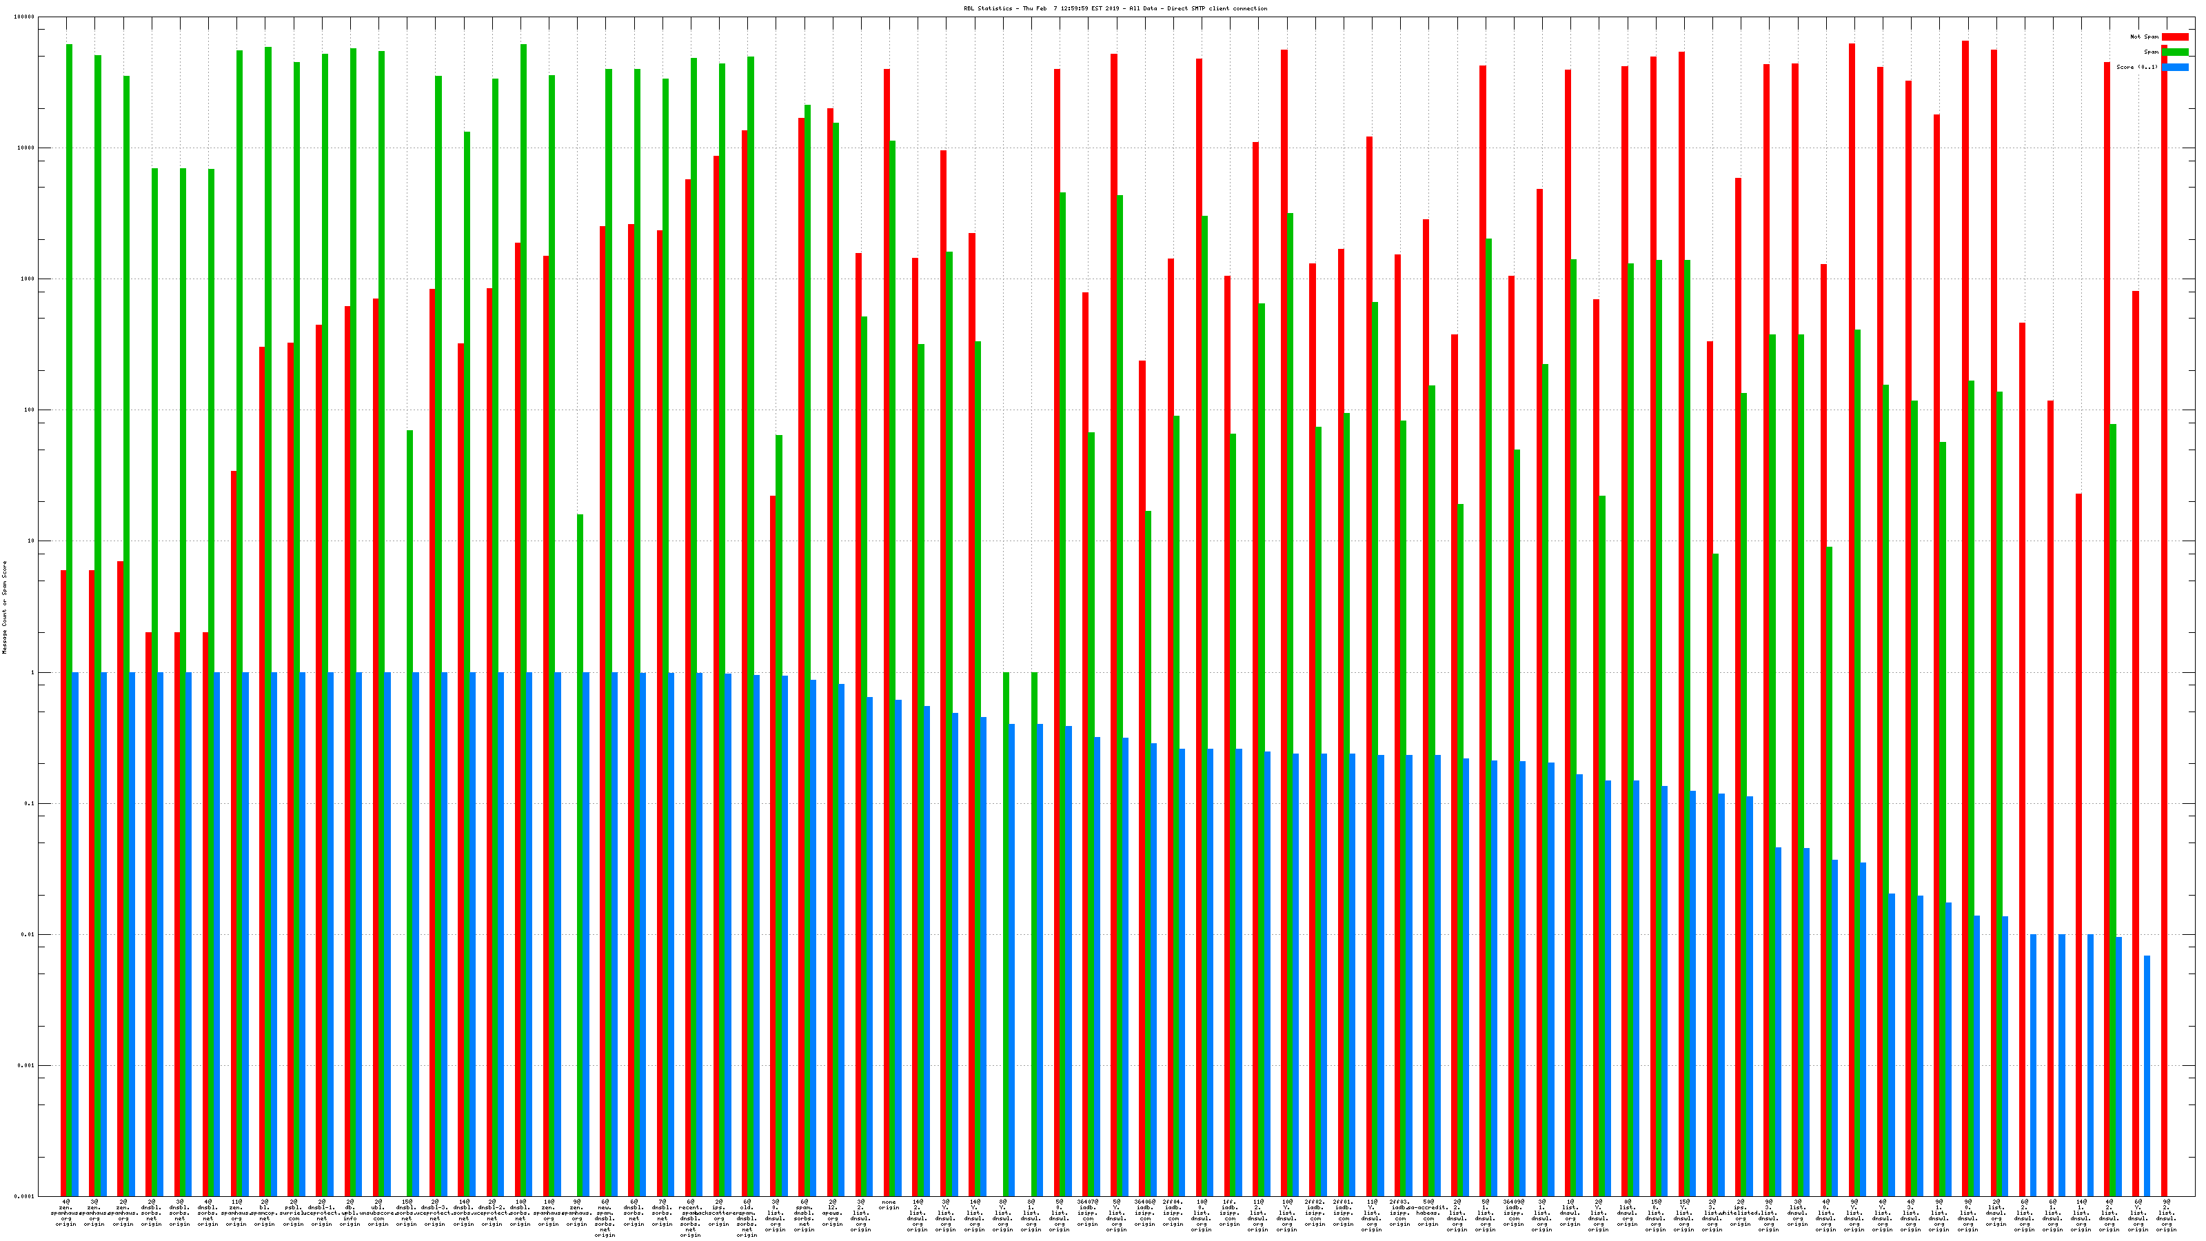Click the 'psbl.surriel.com origin' x-axis label
This screenshot has height=1241, width=2206.
coord(293,1213)
